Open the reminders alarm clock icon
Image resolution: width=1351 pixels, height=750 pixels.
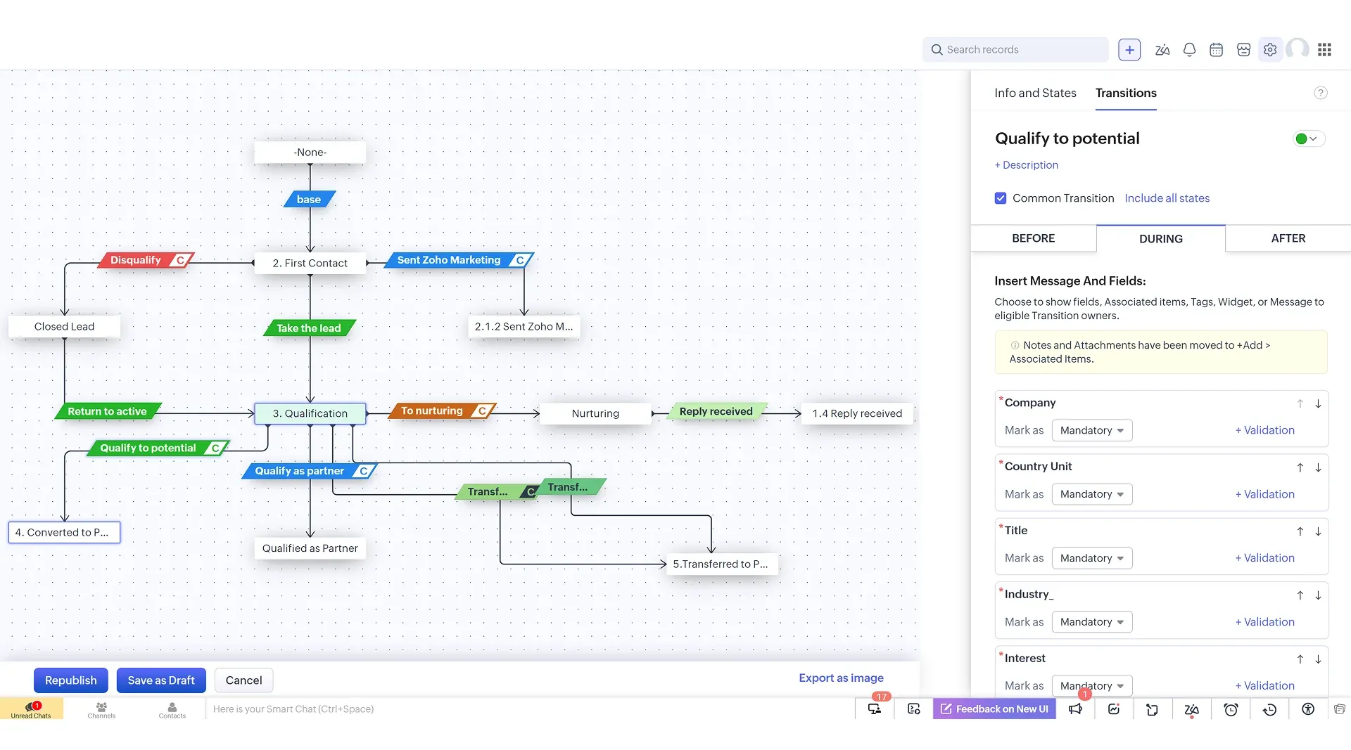coord(1231,709)
